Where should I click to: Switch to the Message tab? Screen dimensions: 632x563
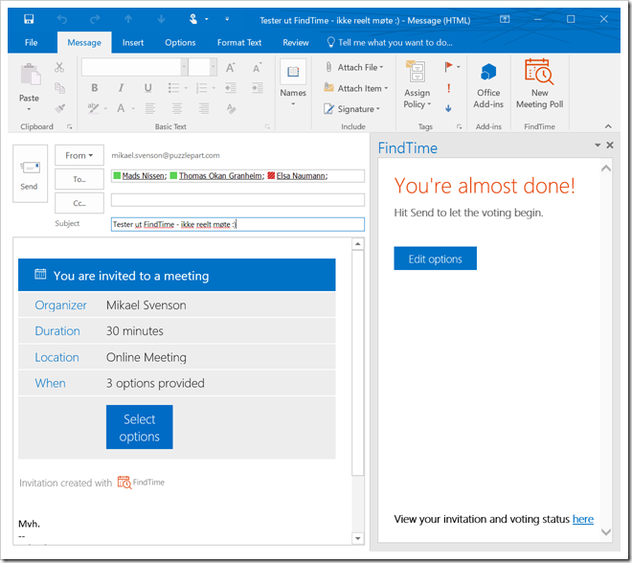84,43
